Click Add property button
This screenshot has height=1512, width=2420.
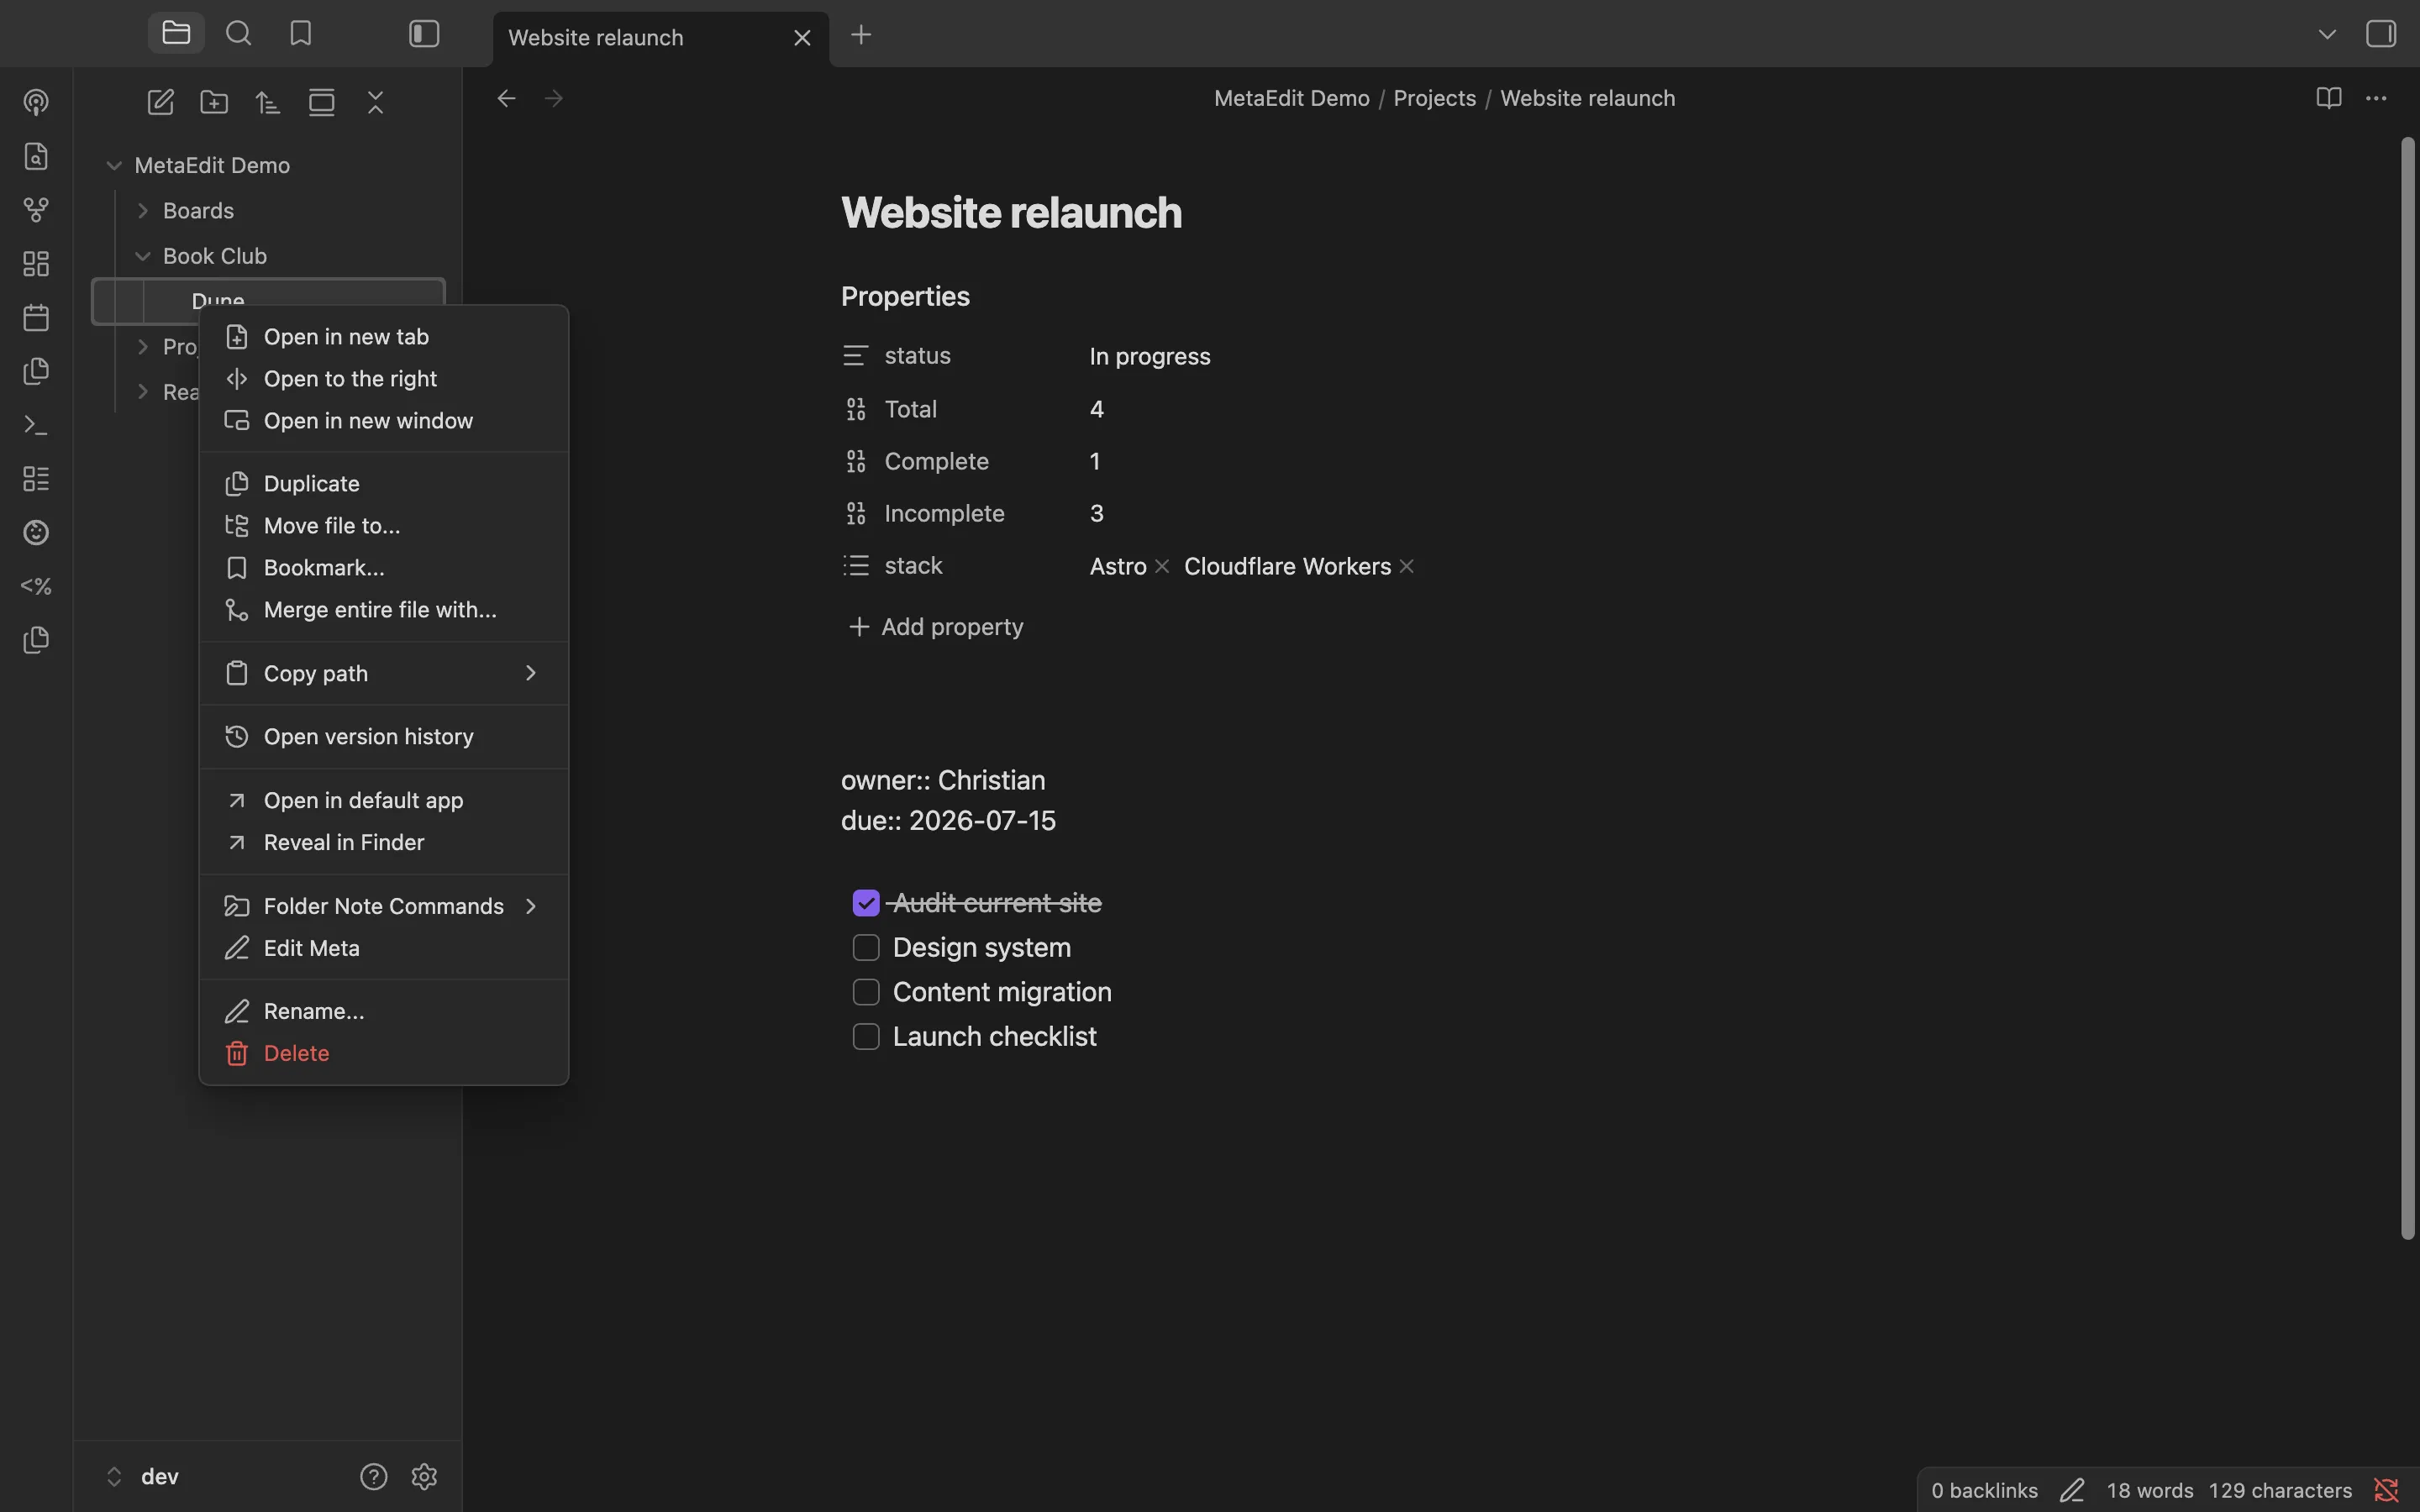click(x=936, y=627)
